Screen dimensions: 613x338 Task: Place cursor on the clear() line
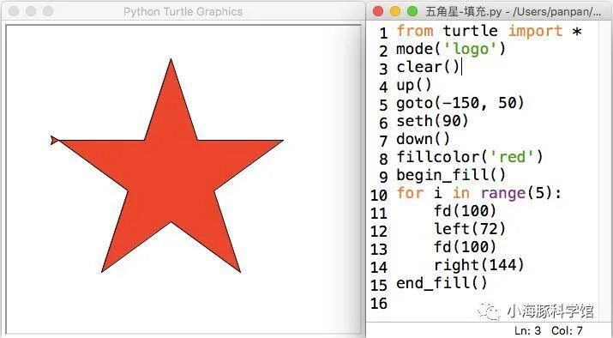click(428, 67)
